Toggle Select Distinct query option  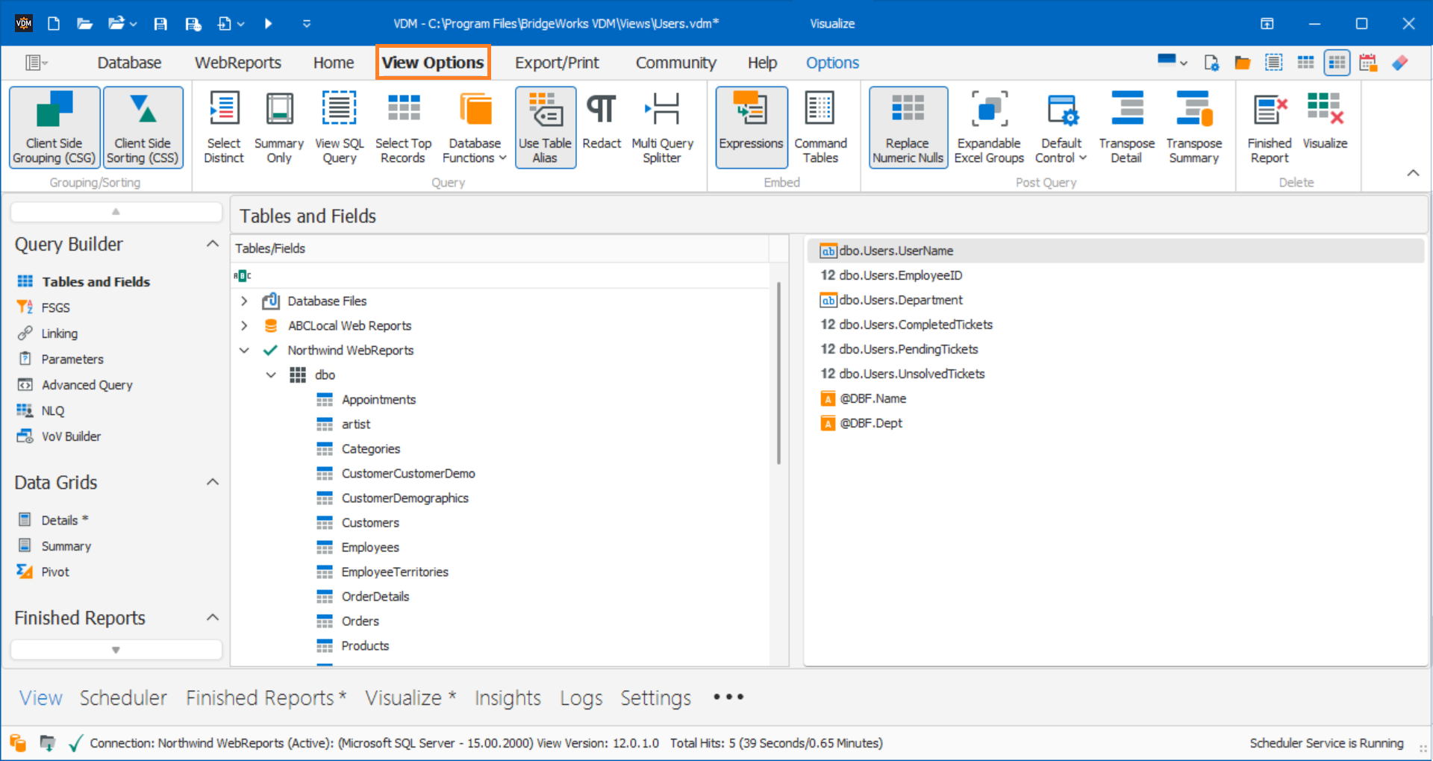[224, 127]
